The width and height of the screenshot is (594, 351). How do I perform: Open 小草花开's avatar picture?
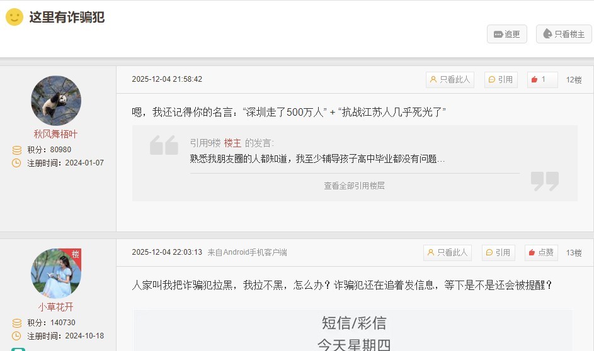56,273
